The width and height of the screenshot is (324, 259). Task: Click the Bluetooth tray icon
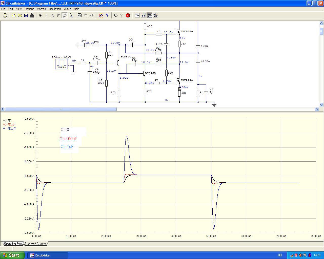pyautogui.click(x=310, y=255)
